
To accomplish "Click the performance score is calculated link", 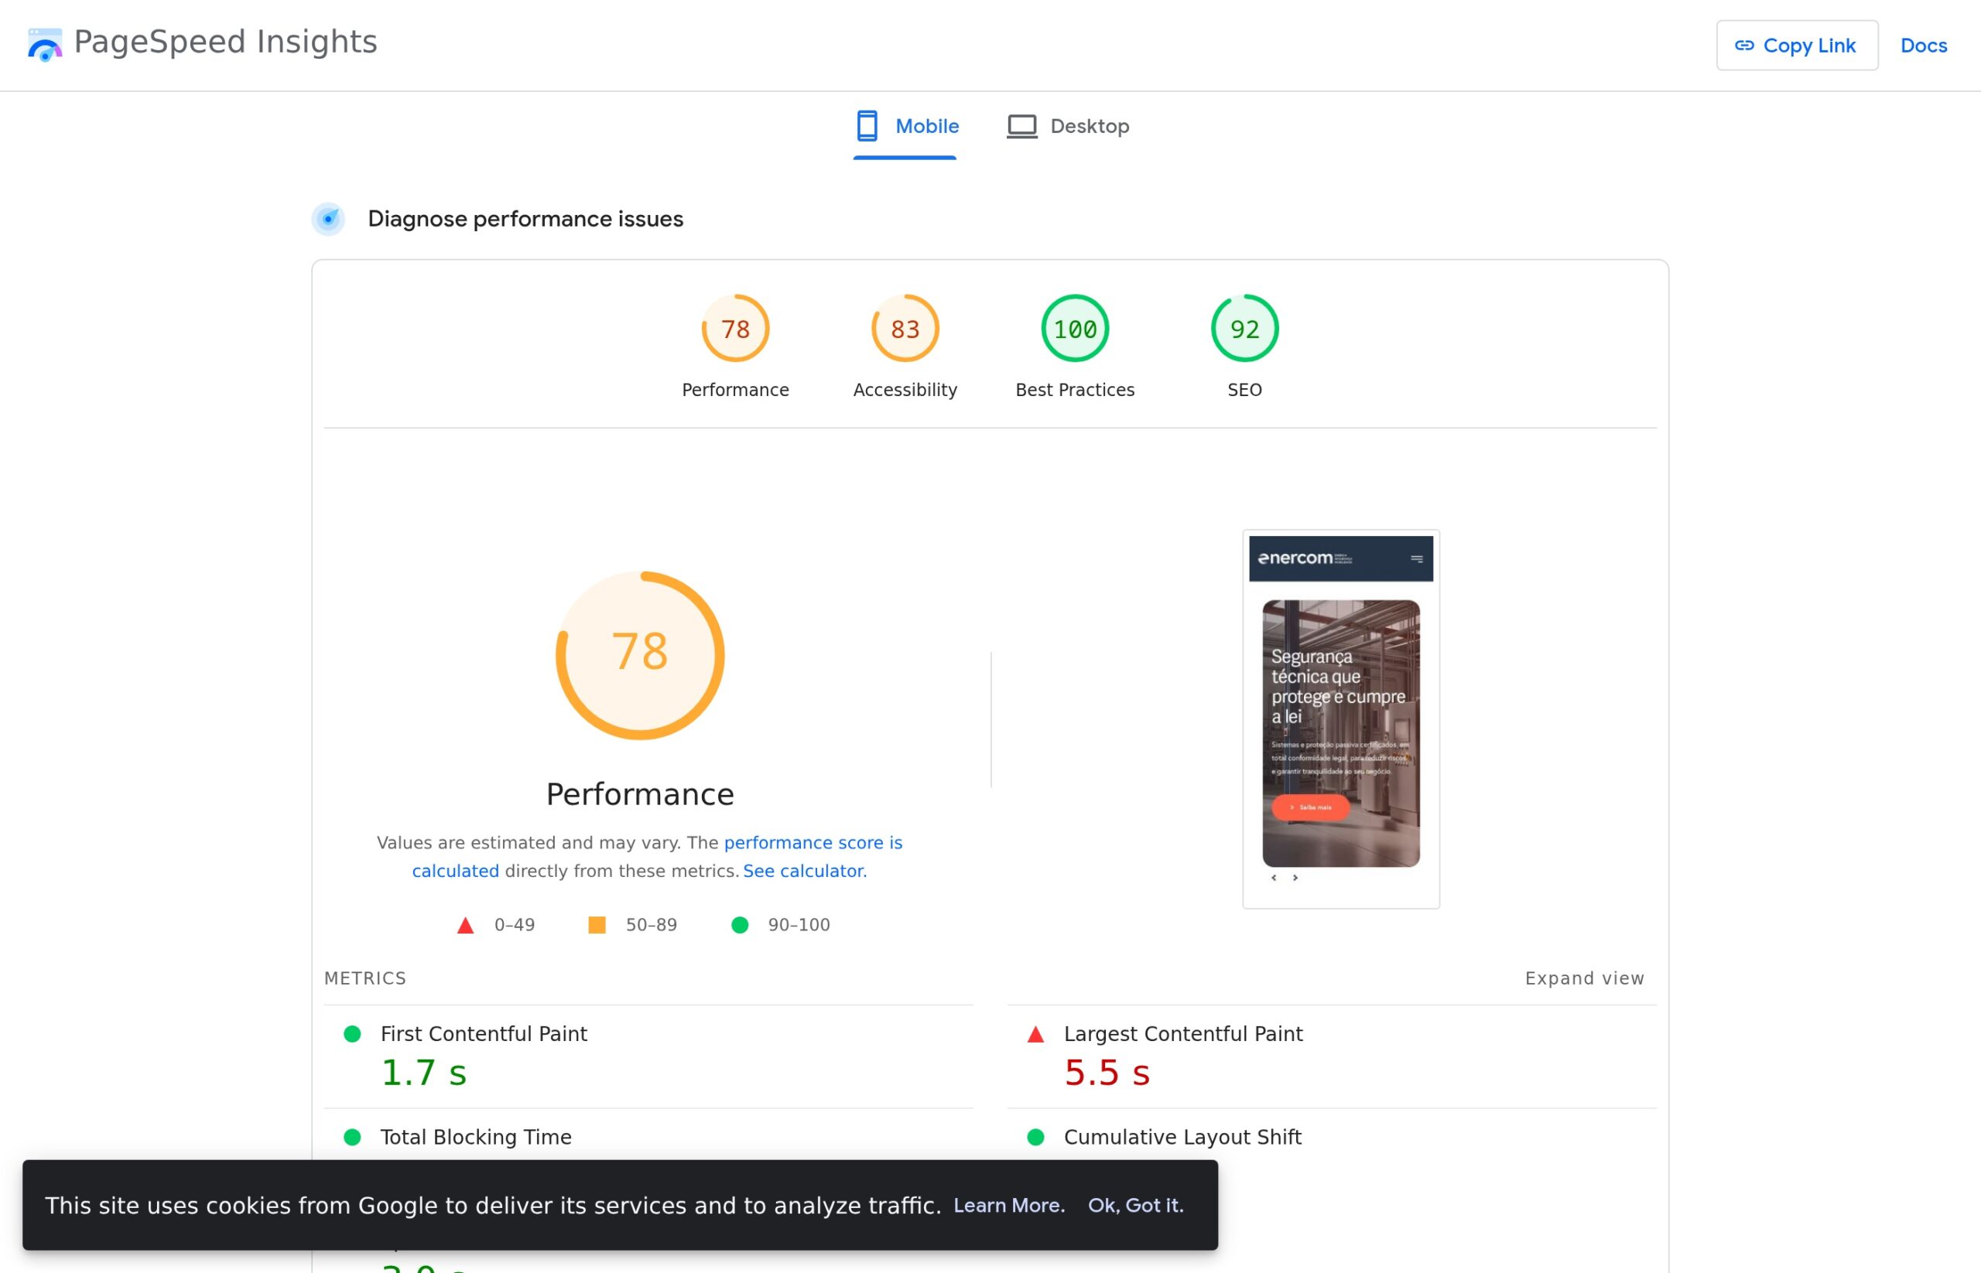I will [813, 842].
